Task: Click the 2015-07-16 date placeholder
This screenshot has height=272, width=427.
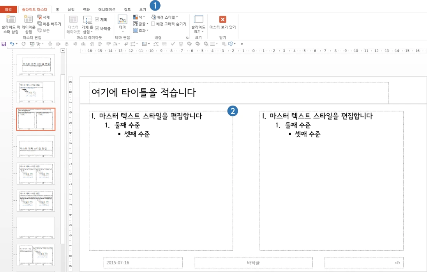Action: click(143, 263)
